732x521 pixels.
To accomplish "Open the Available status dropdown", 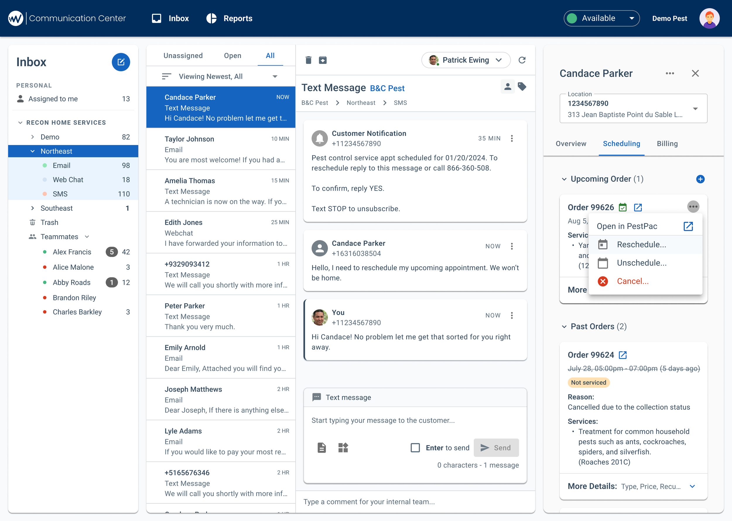I will [x=602, y=18].
